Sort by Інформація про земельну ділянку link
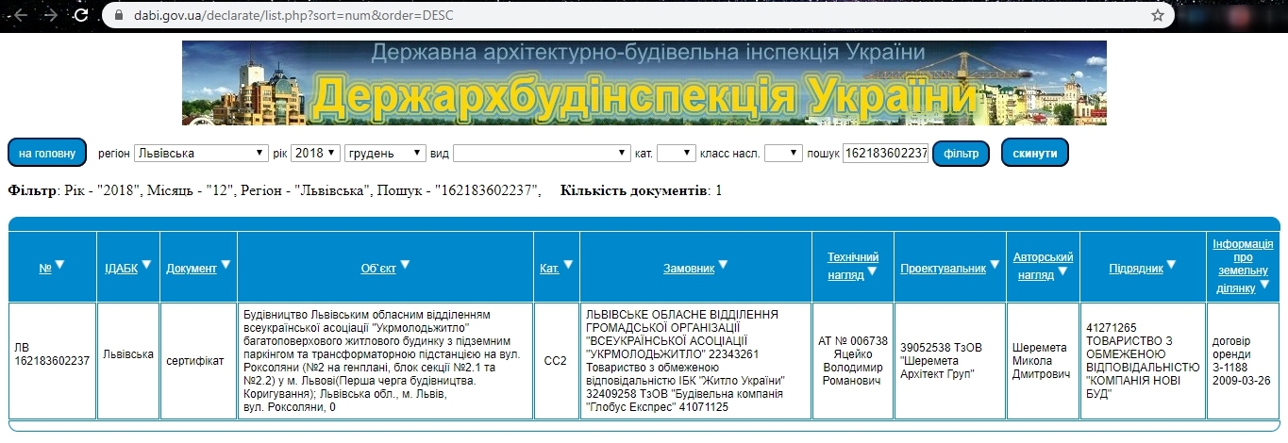The width and height of the screenshot is (1288, 443). [x=1243, y=266]
